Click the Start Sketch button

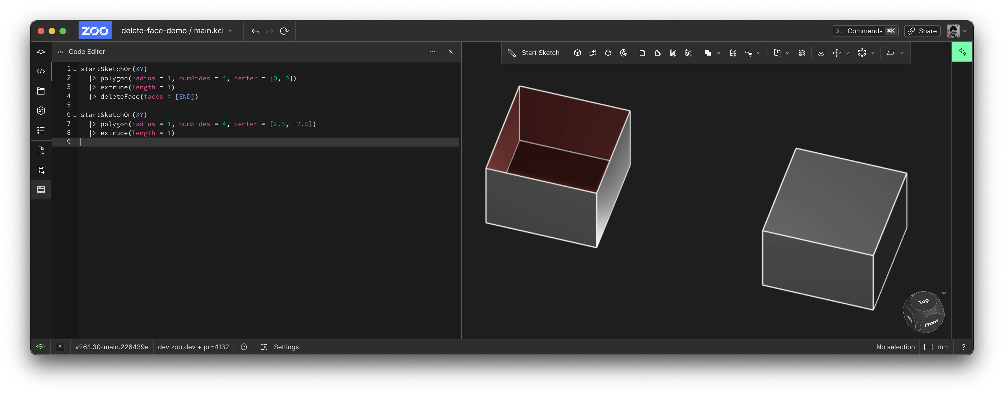[x=534, y=53]
